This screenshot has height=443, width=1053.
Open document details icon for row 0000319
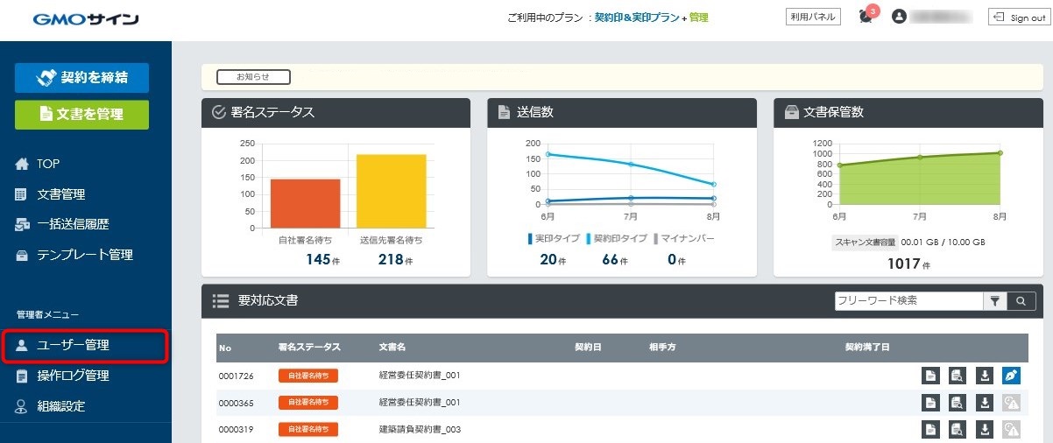931,429
